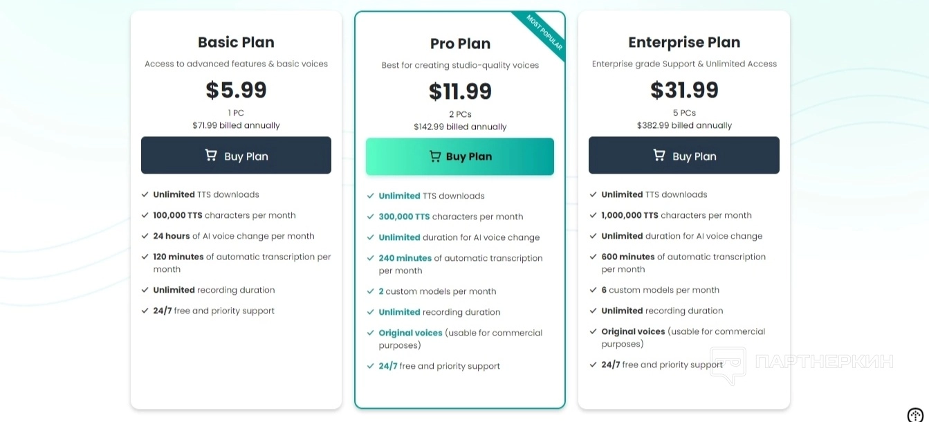Click Basic Plan's "24/7 free and priority support"
The width and height of the screenshot is (929, 422).
point(214,311)
